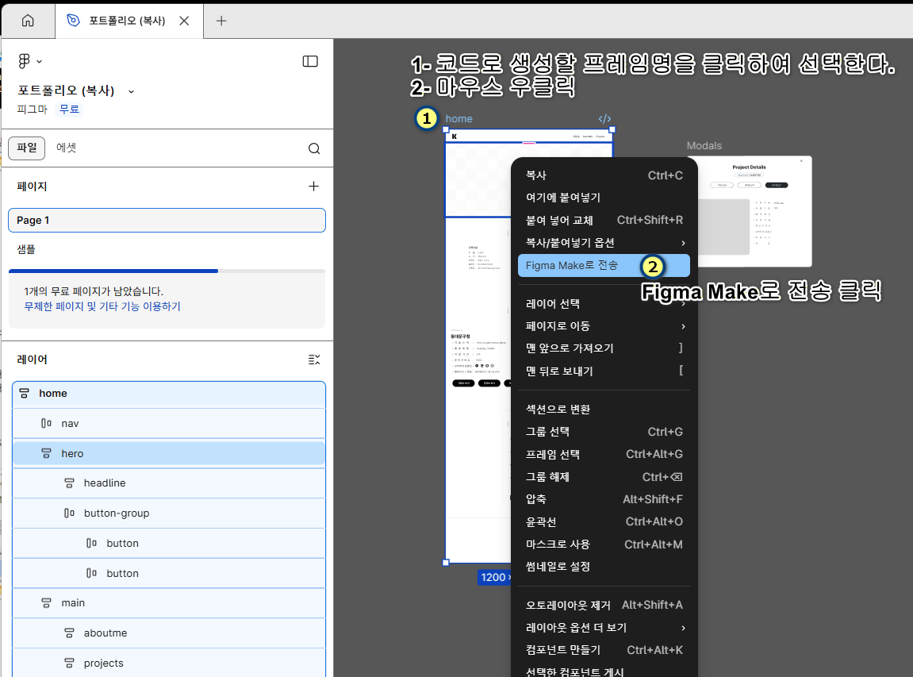This screenshot has height=677, width=913.
Task: Choose Figma Make로 전송 menu item
Action: [572, 265]
